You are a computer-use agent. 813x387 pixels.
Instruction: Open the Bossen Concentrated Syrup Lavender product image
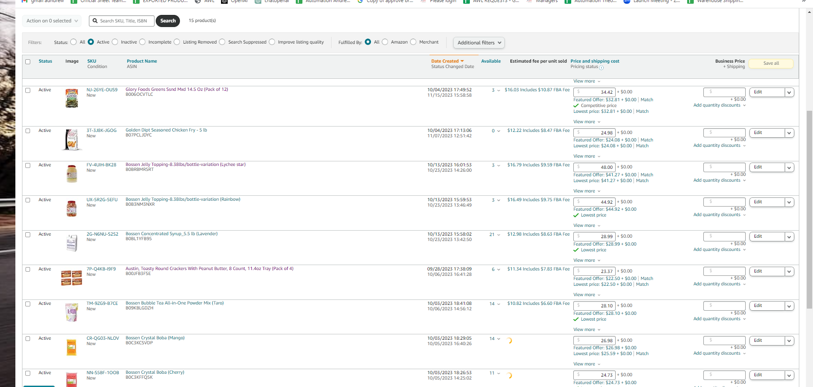click(72, 243)
